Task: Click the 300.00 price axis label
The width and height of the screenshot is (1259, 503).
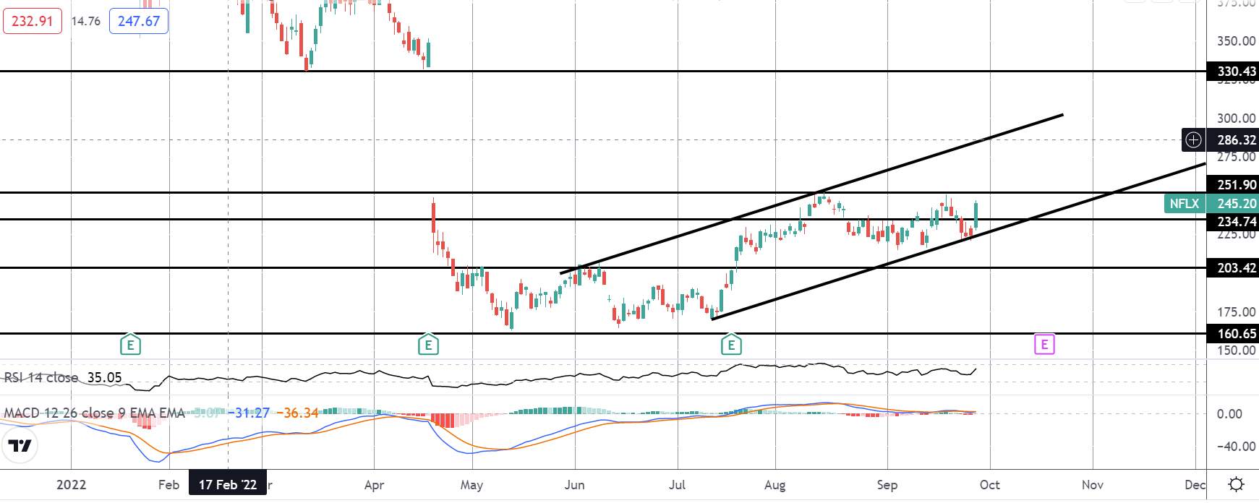Action: 1236,119
